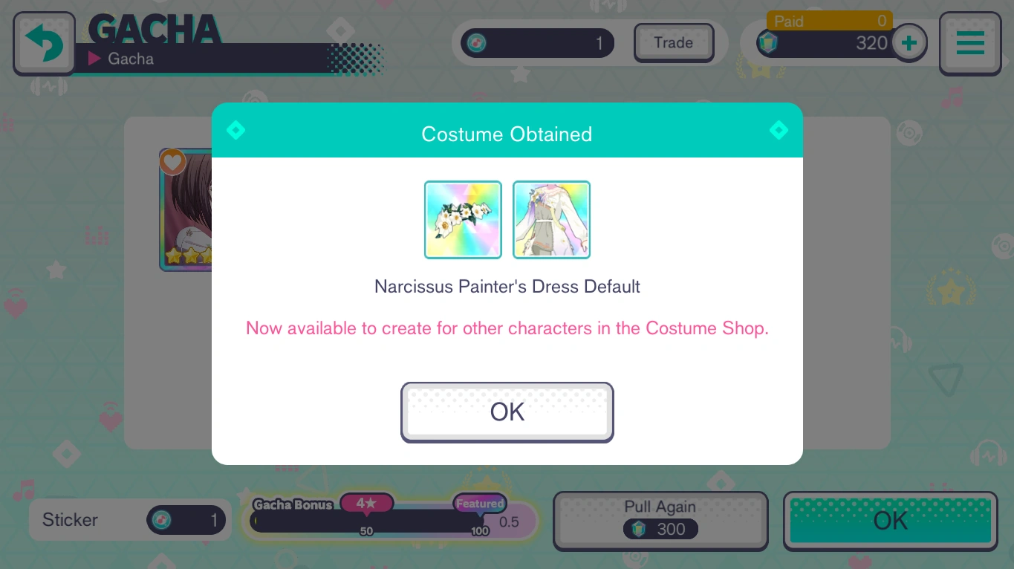The image size is (1014, 569).
Task: Confirm the Costume Obtained dialog with OK
Action: (x=507, y=412)
